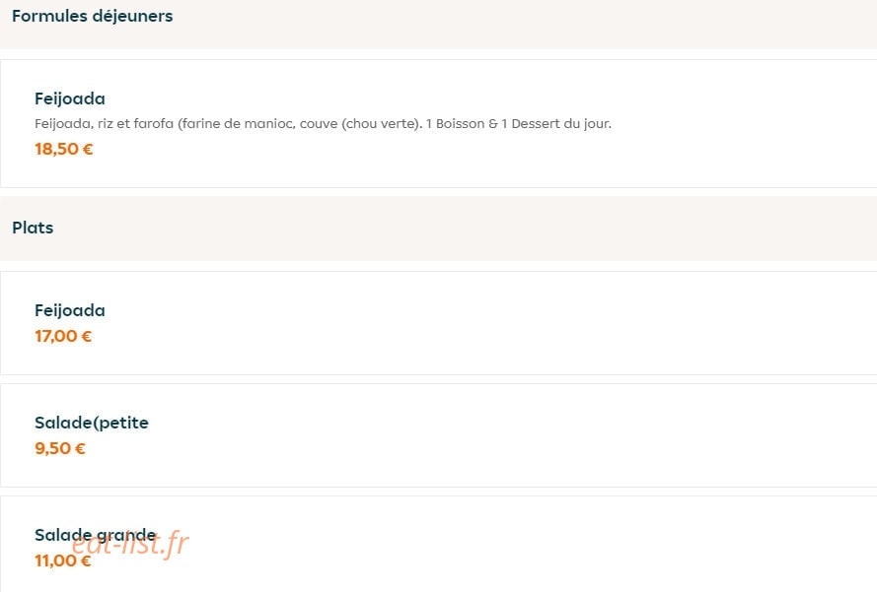
Task: Open the Salade(petite dish title
Action: point(92,423)
